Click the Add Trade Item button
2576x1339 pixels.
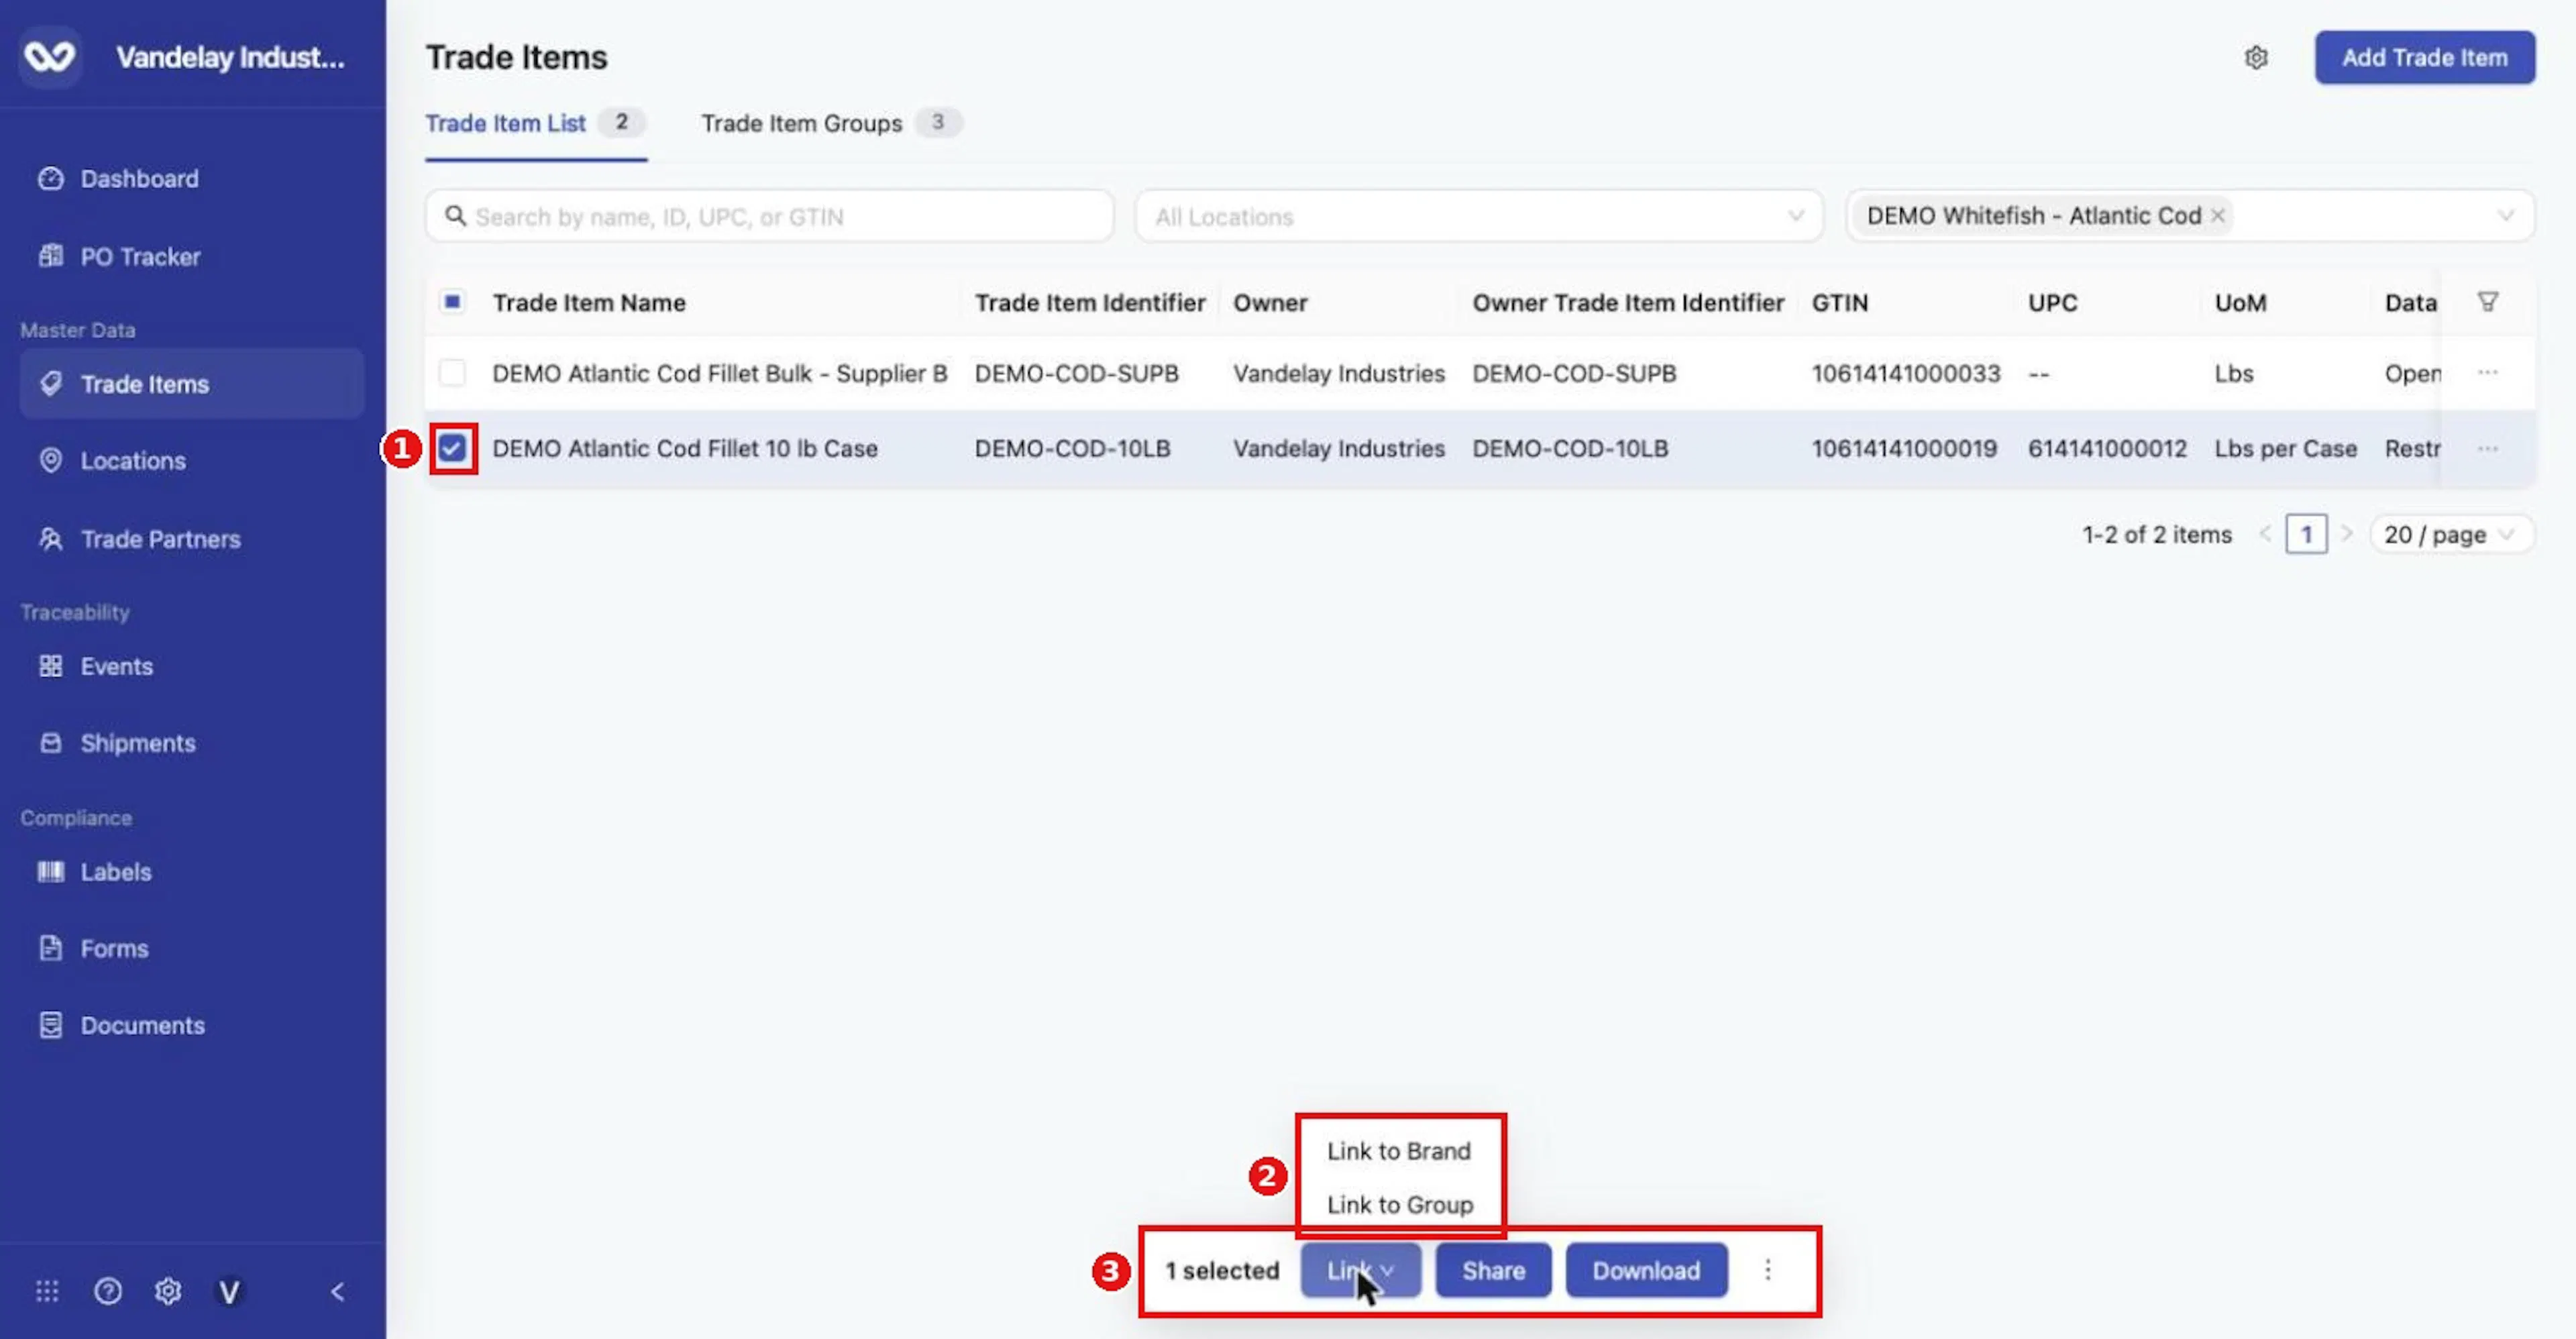2424,57
